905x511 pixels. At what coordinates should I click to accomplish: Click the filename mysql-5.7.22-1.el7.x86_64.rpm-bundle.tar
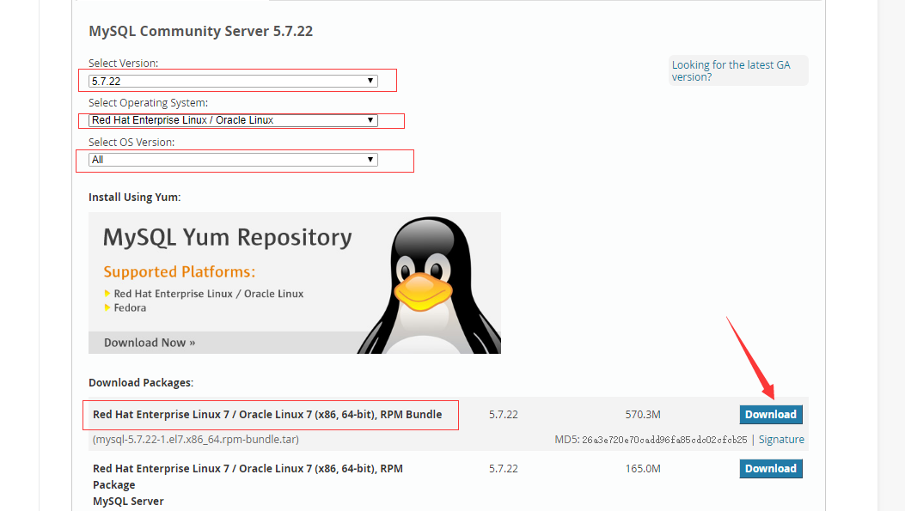coord(196,440)
